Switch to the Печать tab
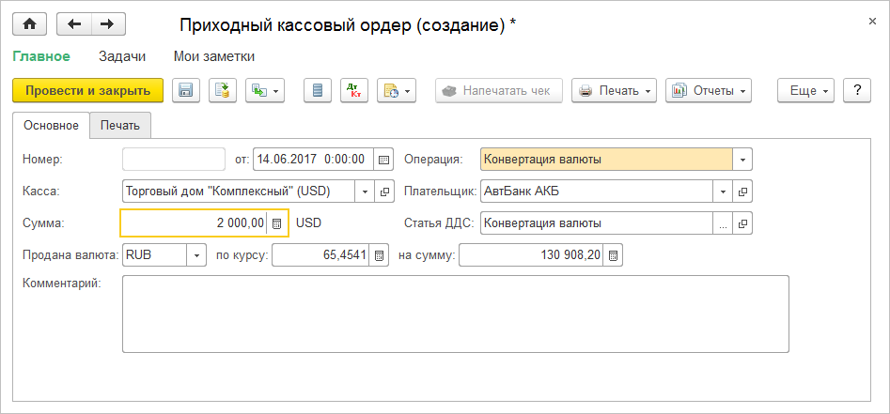 click(120, 125)
